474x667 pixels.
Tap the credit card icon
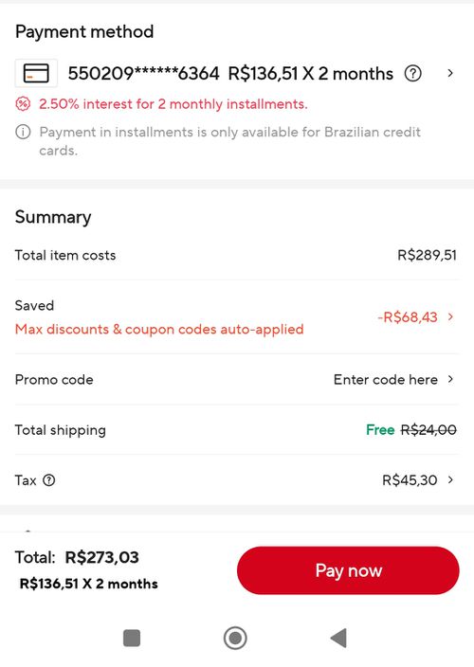click(x=36, y=73)
